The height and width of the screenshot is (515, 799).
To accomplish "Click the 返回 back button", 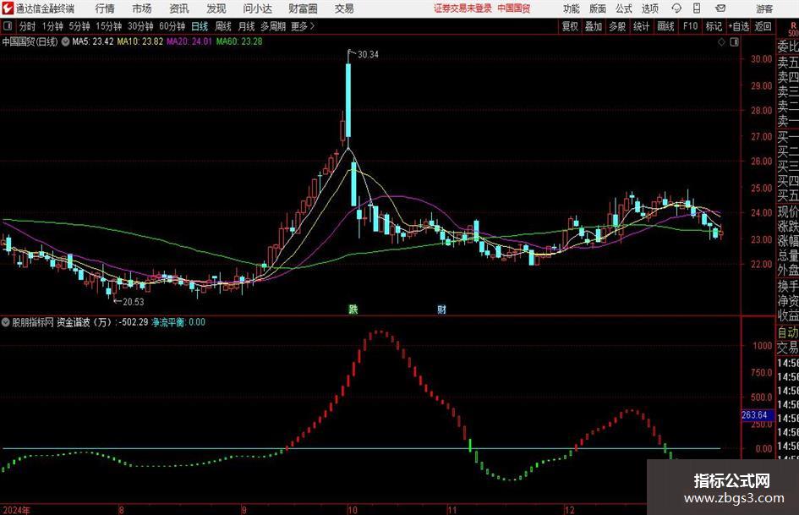I will click(x=763, y=26).
